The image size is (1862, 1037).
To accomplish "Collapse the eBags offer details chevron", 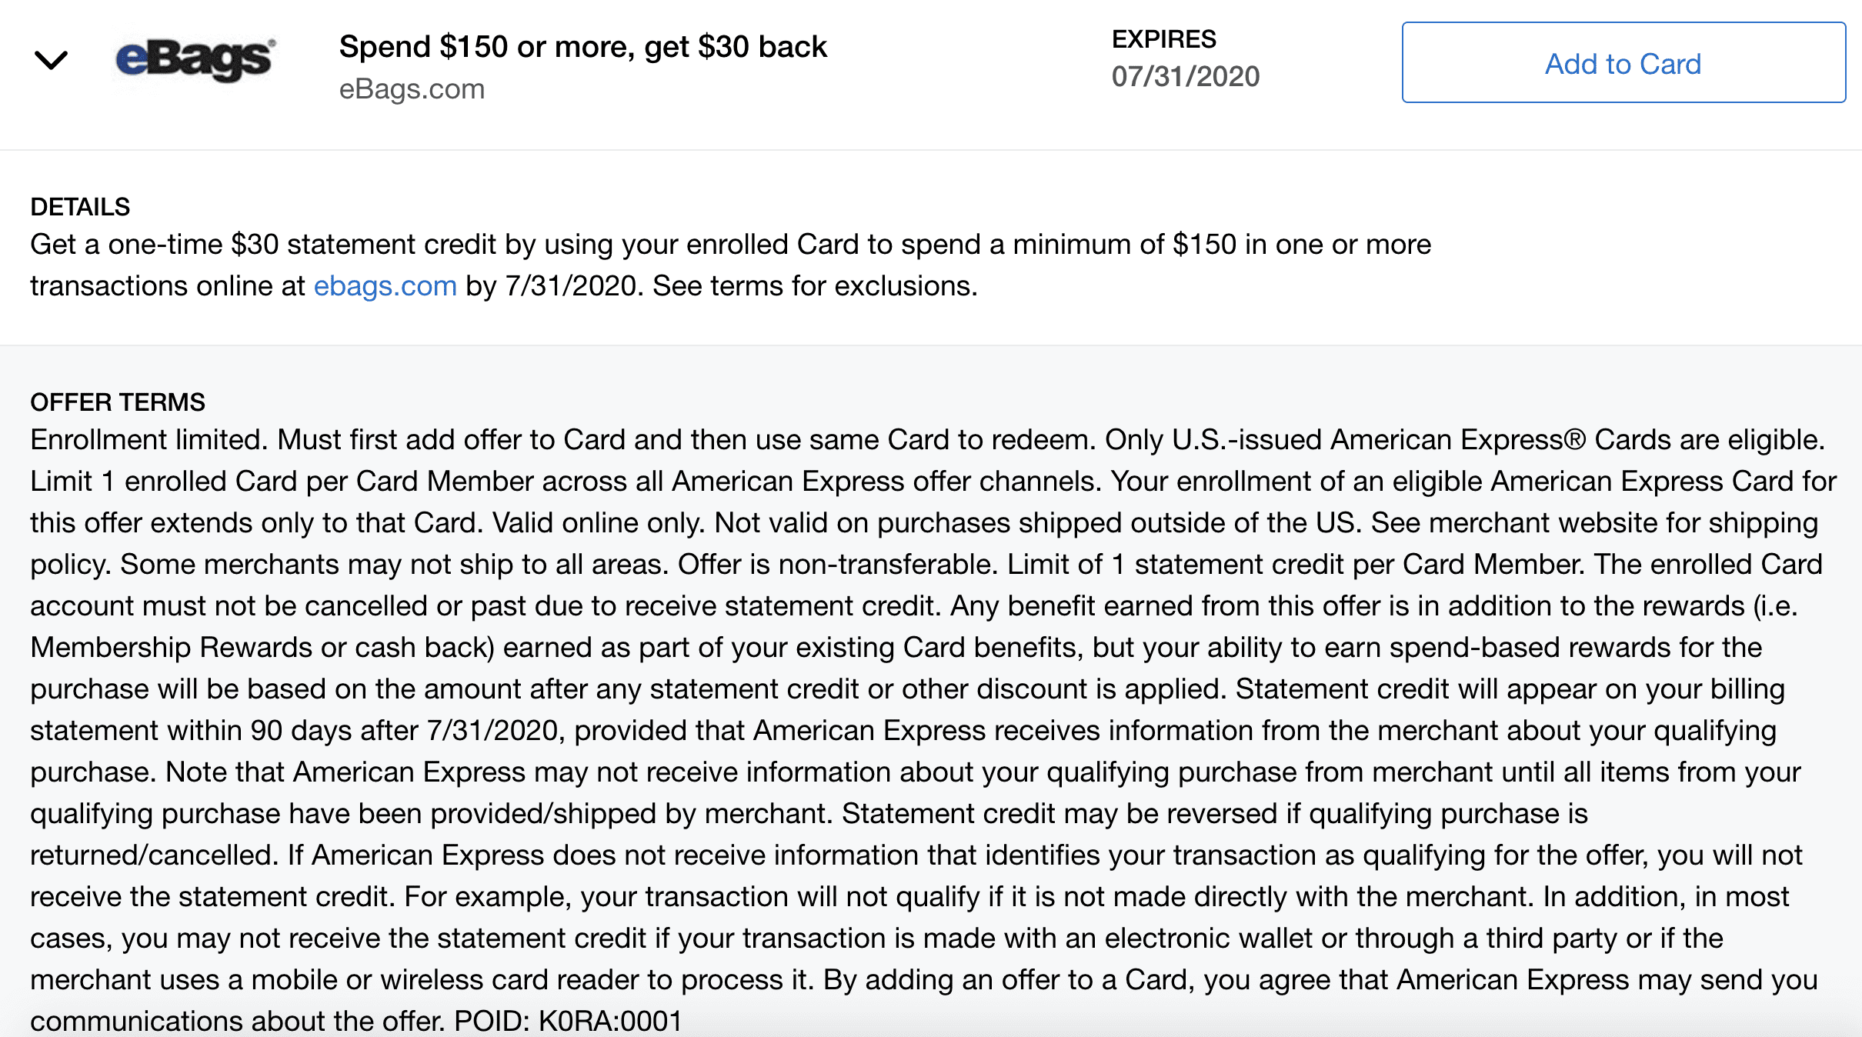I will (x=52, y=60).
